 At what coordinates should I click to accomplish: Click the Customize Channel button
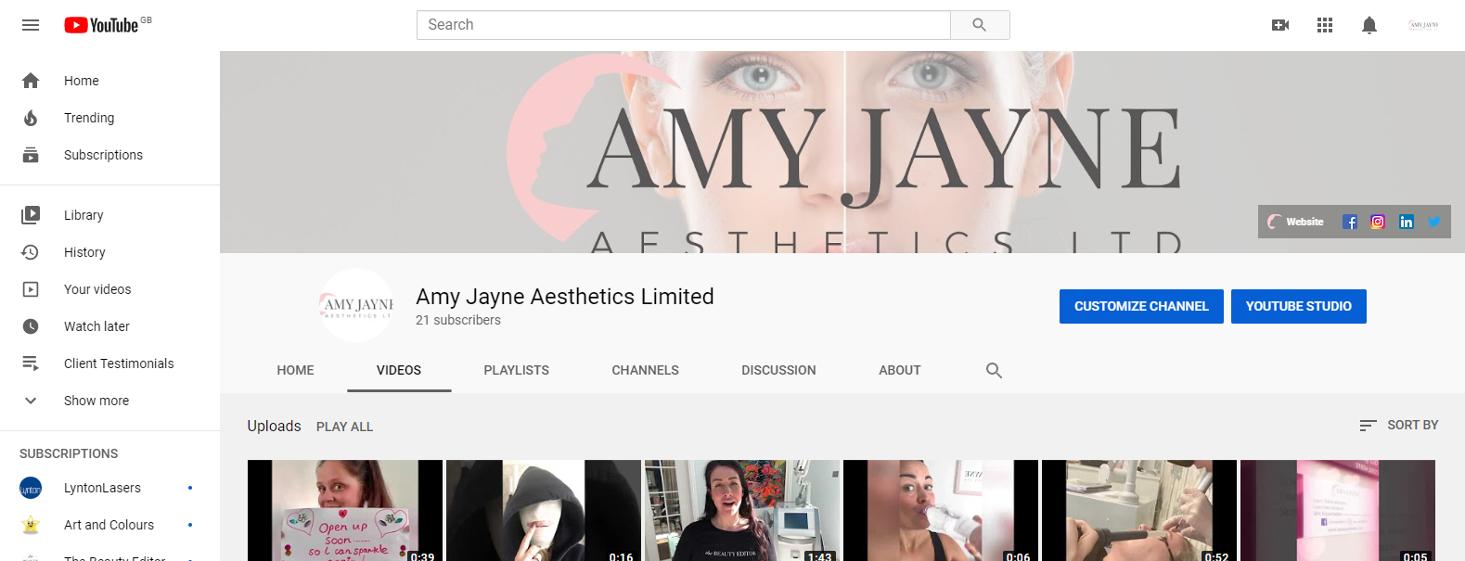pos(1141,306)
